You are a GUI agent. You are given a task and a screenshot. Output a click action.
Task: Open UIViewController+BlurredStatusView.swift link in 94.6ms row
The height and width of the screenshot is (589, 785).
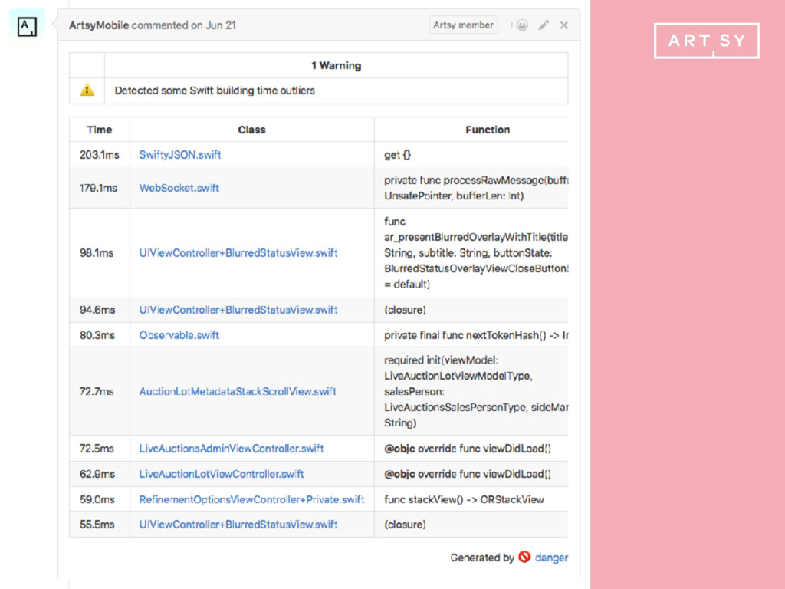click(x=238, y=310)
